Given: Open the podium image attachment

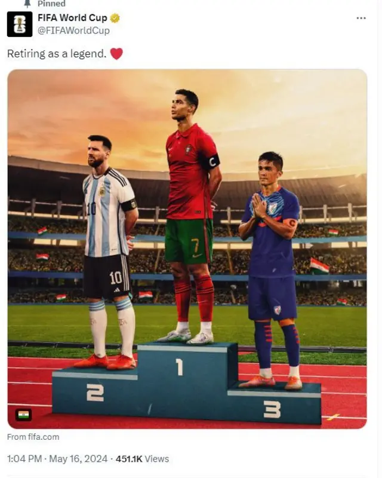Looking at the screenshot, I should pyautogui.click(x=187, y=249).
